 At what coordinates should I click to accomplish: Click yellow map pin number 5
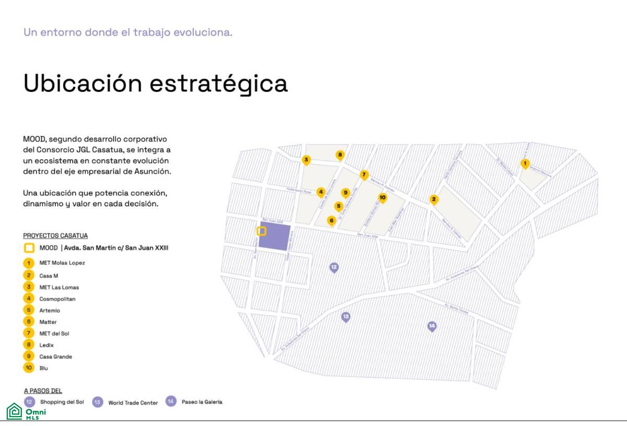pyautogui.click(x=339, y=206)
